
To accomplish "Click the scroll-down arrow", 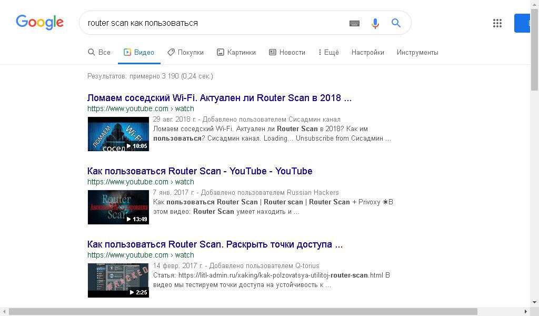I will tap(534, 303).
